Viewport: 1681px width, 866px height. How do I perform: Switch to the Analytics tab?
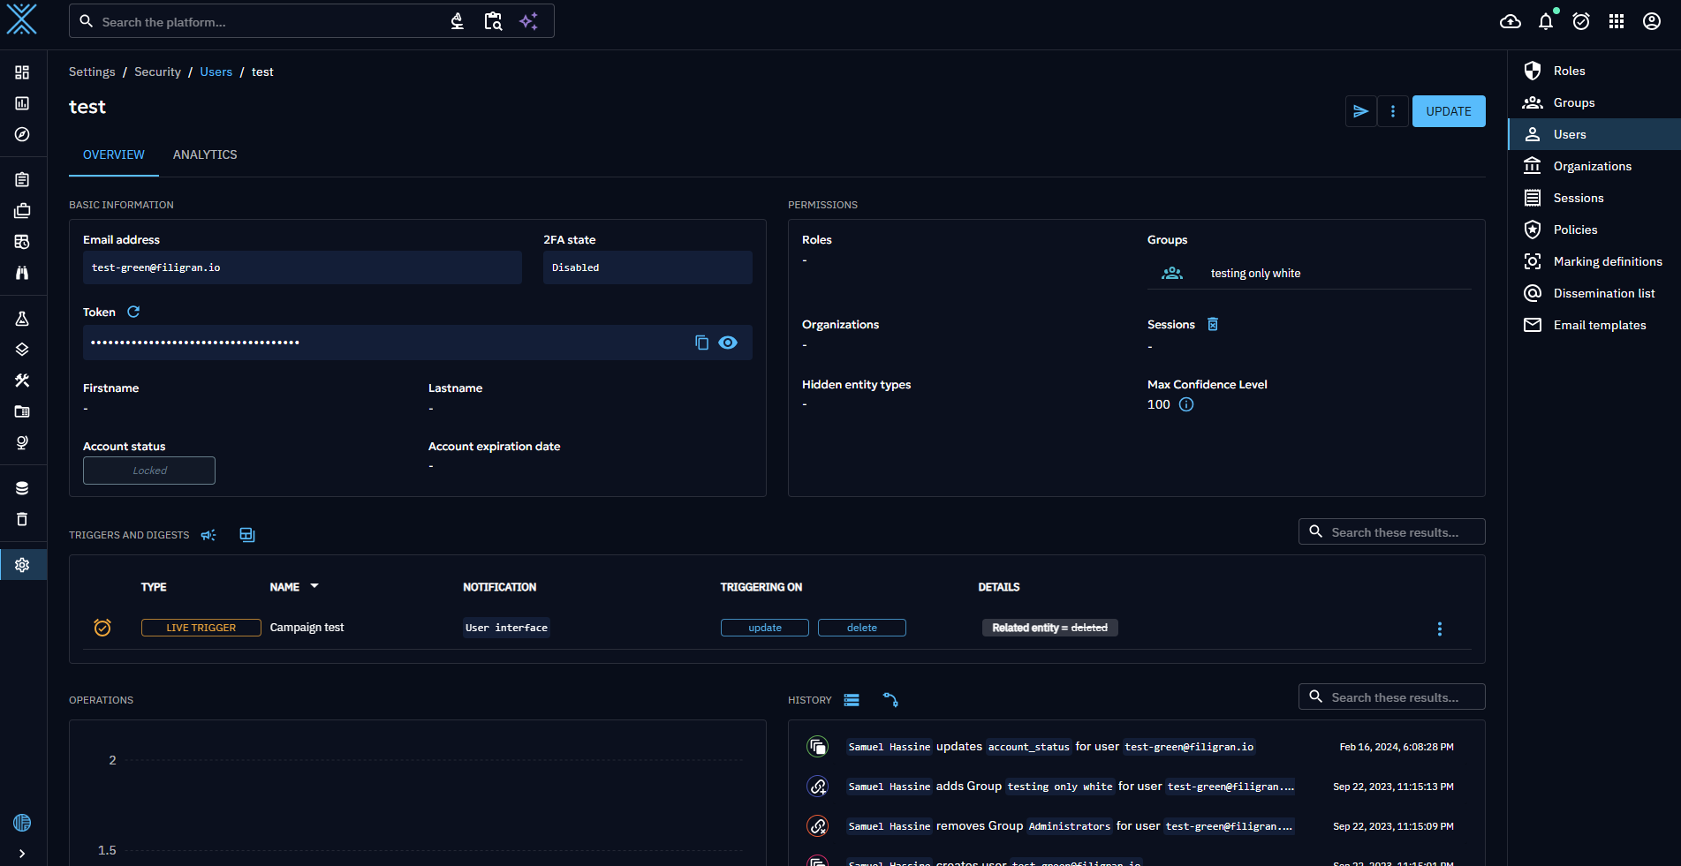tap(205, 154)
